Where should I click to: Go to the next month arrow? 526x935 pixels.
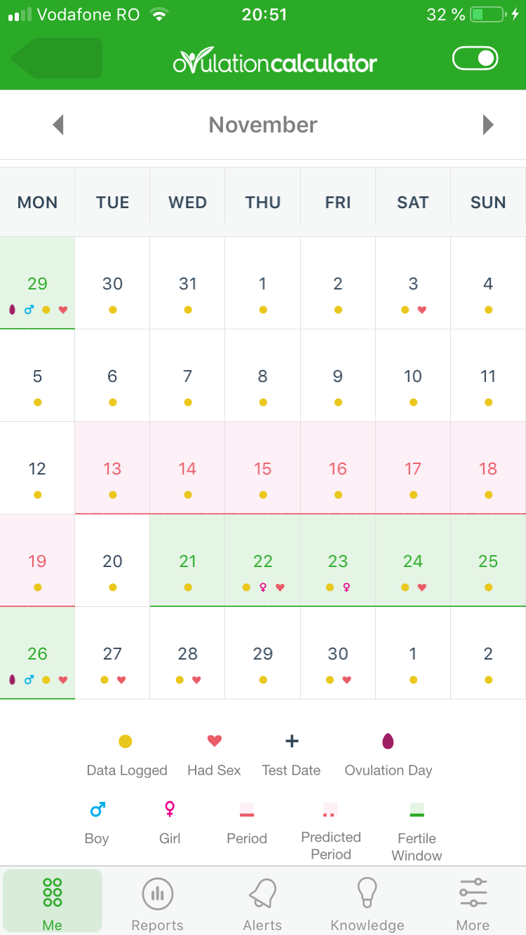(x=488, y=125)
